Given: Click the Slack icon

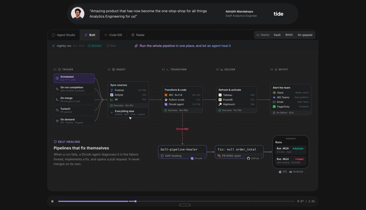Looking at the screenshot, I should pyautogui.click(x=274, y=93).
